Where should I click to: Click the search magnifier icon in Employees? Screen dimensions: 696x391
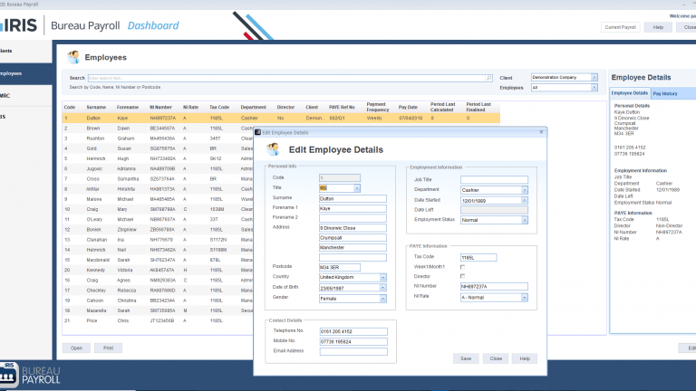(488, 78)
